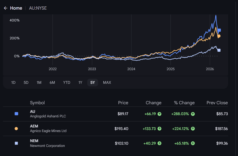Viewport: 238px width, 156px height.
Task: Click the light blue NEM legend swatch
Action: click(x=16, y=143)
